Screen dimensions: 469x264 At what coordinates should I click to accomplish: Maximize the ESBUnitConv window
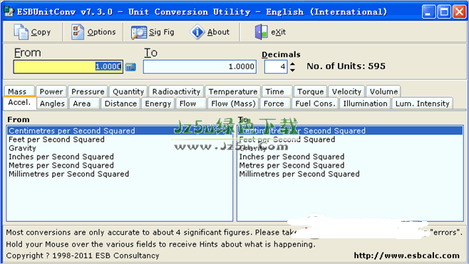[444, 12]
